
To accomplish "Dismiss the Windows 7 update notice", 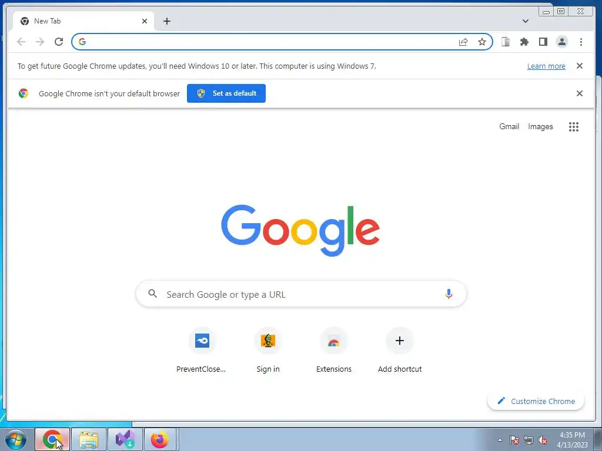I will pyautogui.click(x=580, y=66).
